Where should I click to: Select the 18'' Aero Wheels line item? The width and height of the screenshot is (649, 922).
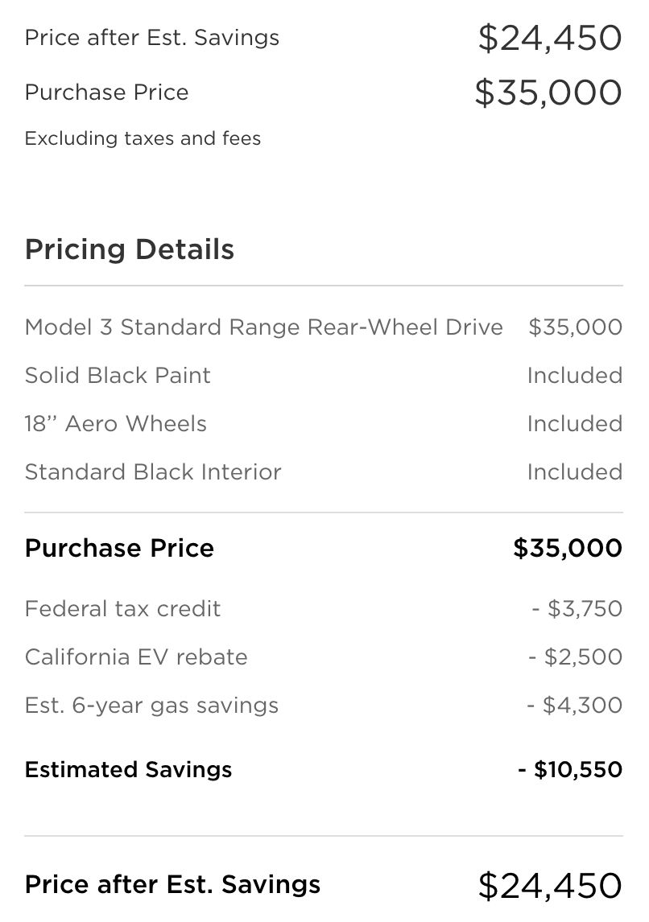coord(324,423)
